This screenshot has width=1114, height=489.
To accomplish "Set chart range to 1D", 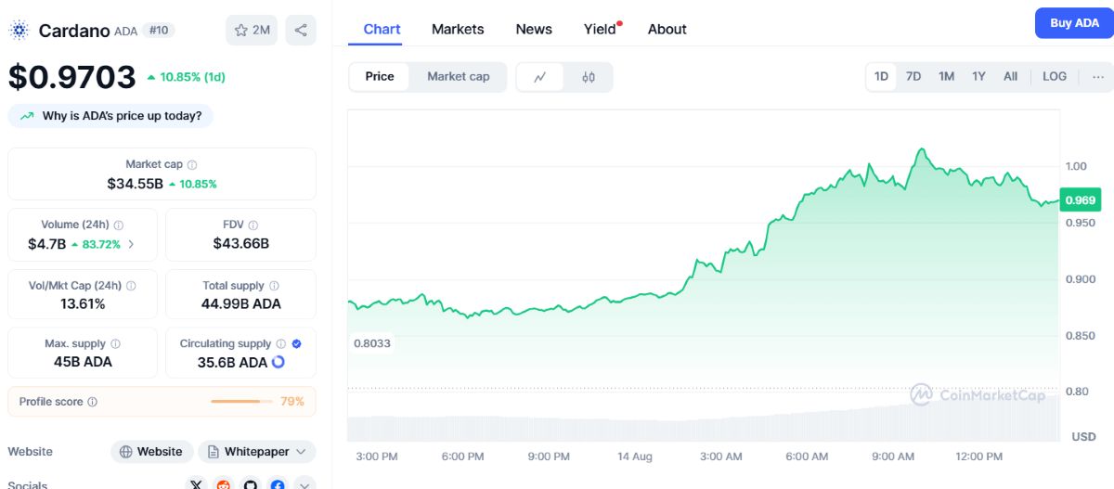I will pyautogui.click(x=881, y=77).
